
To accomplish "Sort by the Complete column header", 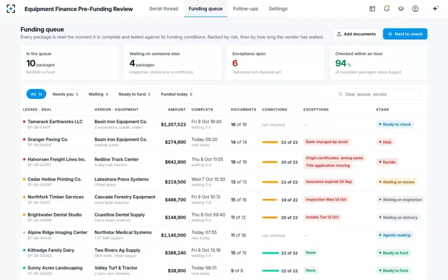I will pos(202,109).
